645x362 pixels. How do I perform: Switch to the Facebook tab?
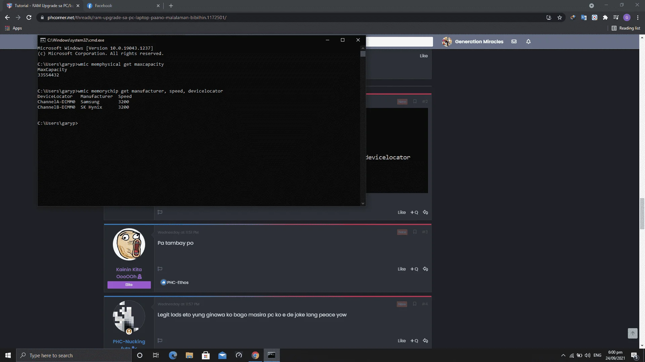point(123,6)
